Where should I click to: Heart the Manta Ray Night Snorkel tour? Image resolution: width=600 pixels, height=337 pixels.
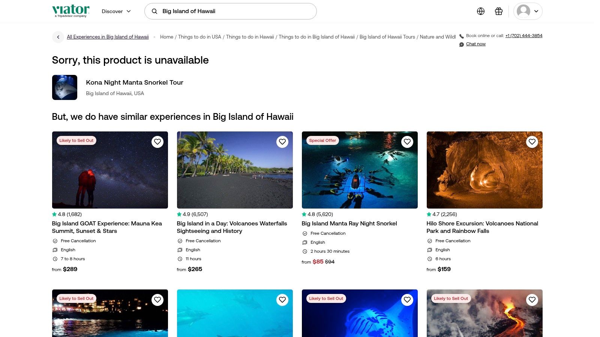[x=407, y=142]
